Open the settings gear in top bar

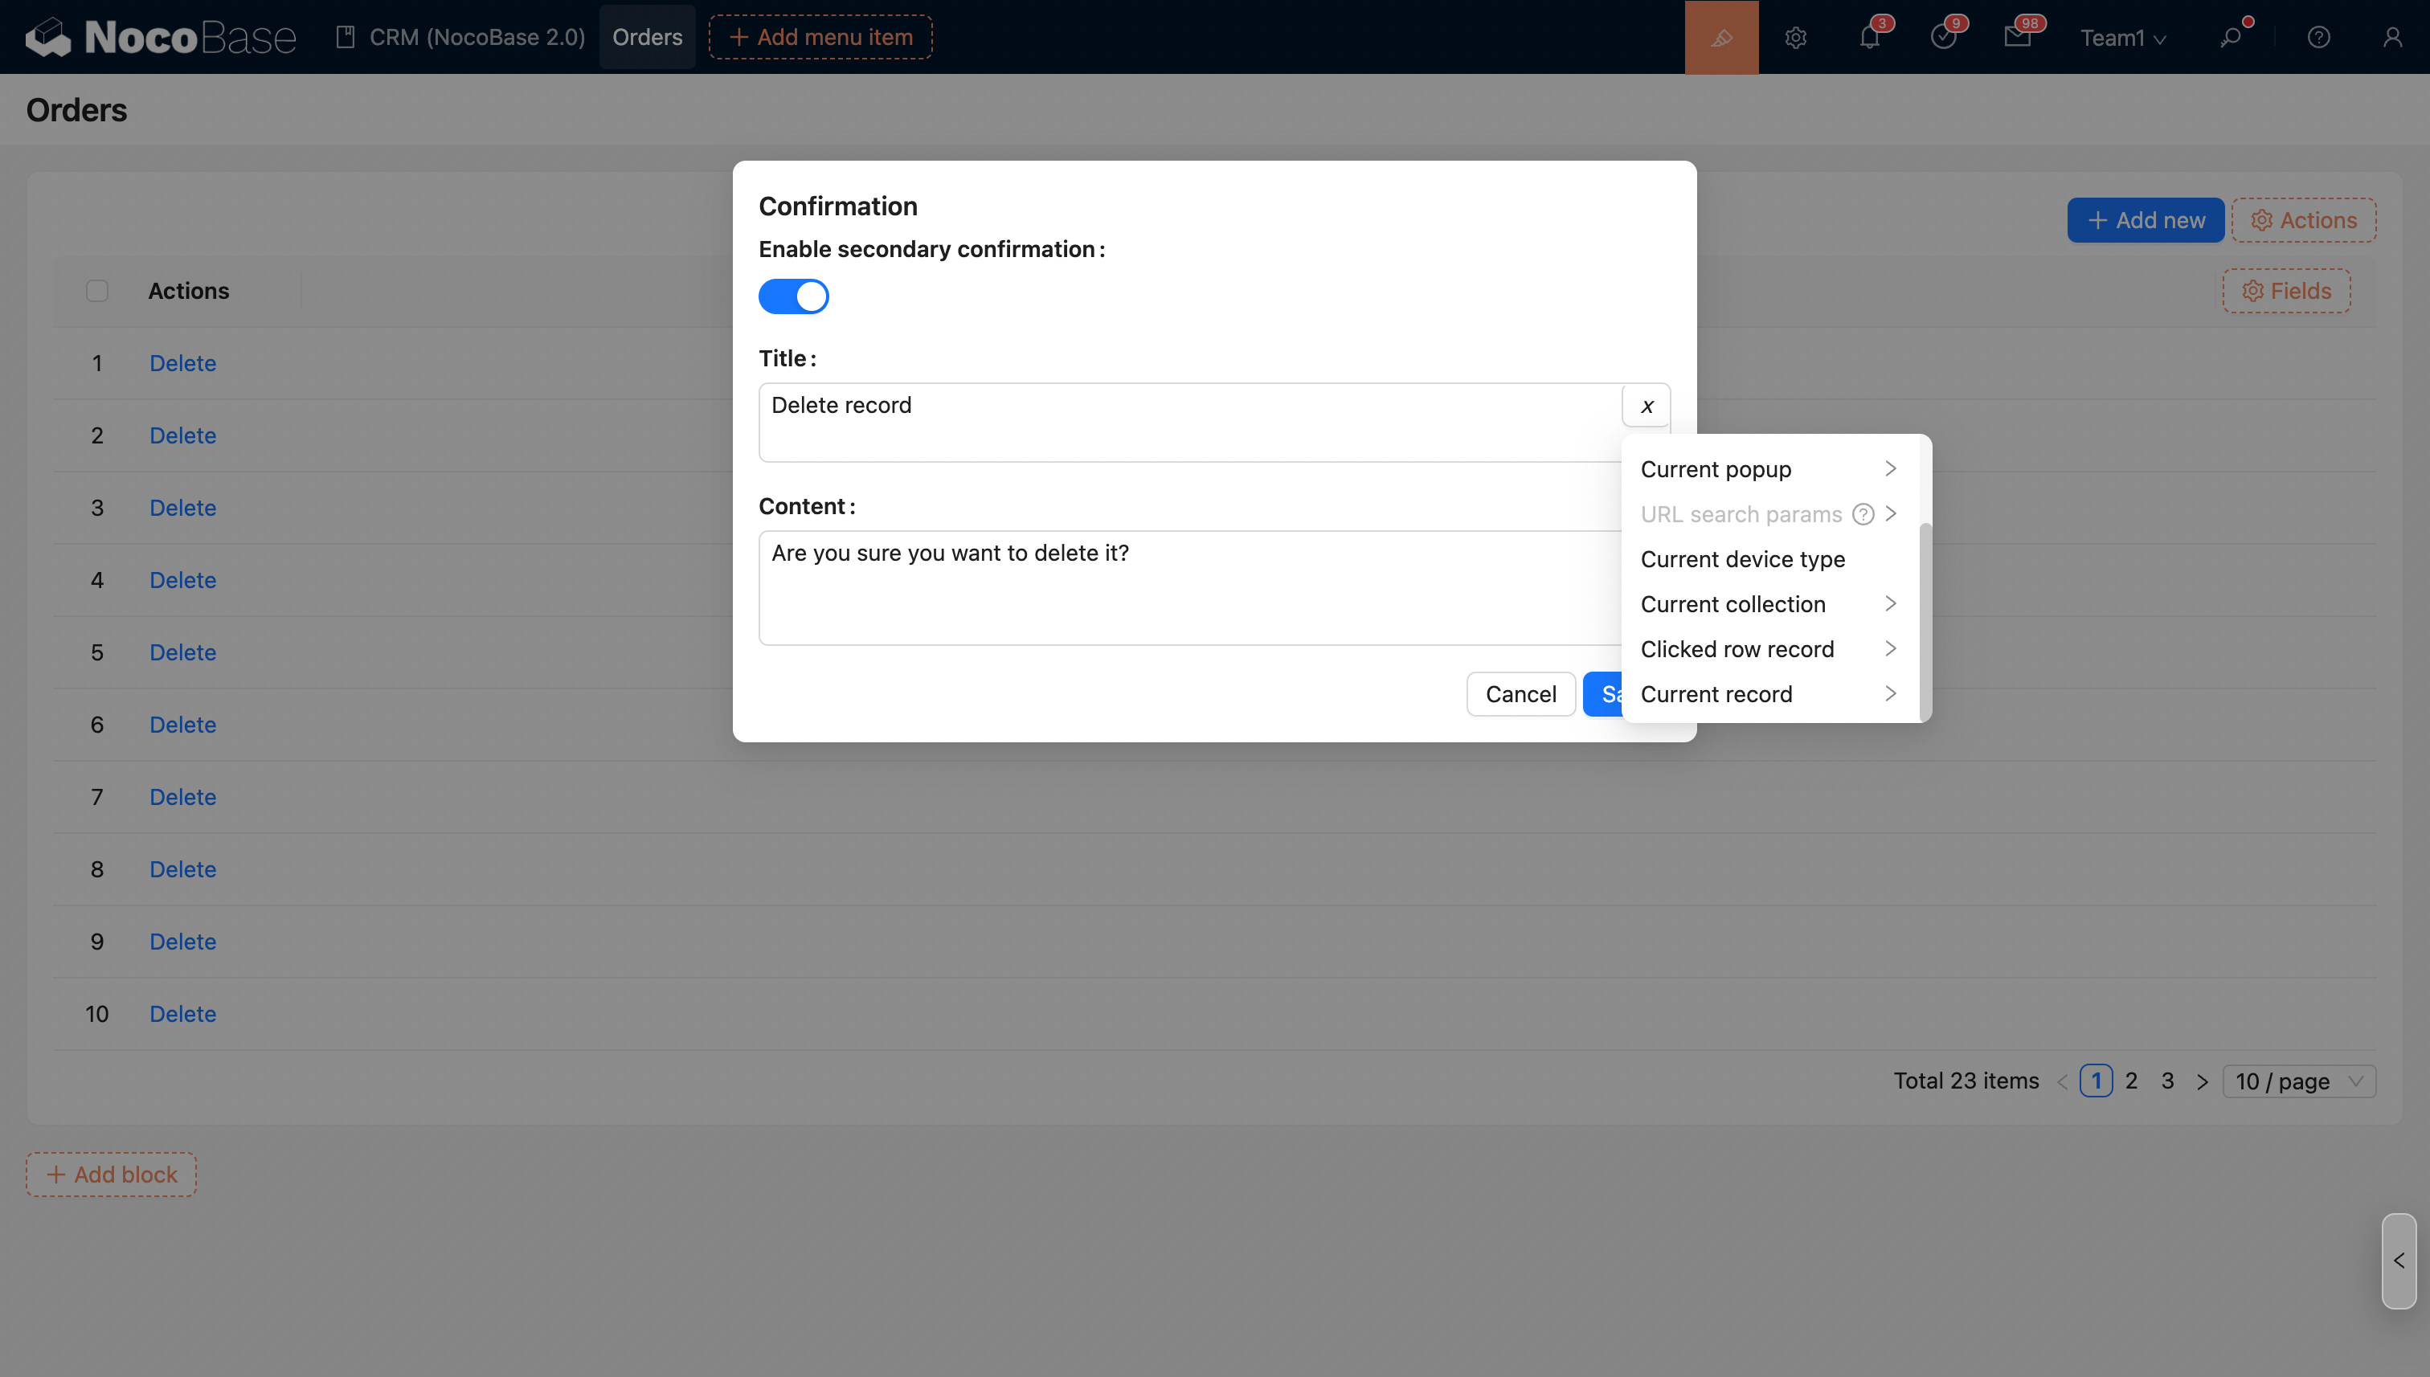pyautogui.click(x=1795, y=37)
